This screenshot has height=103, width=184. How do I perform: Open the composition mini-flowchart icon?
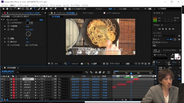tap(87, 72)
